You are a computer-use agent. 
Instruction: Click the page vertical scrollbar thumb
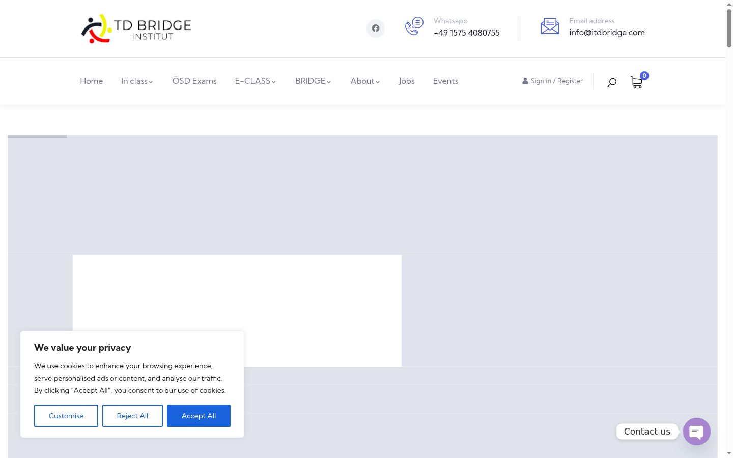[729, 28]
